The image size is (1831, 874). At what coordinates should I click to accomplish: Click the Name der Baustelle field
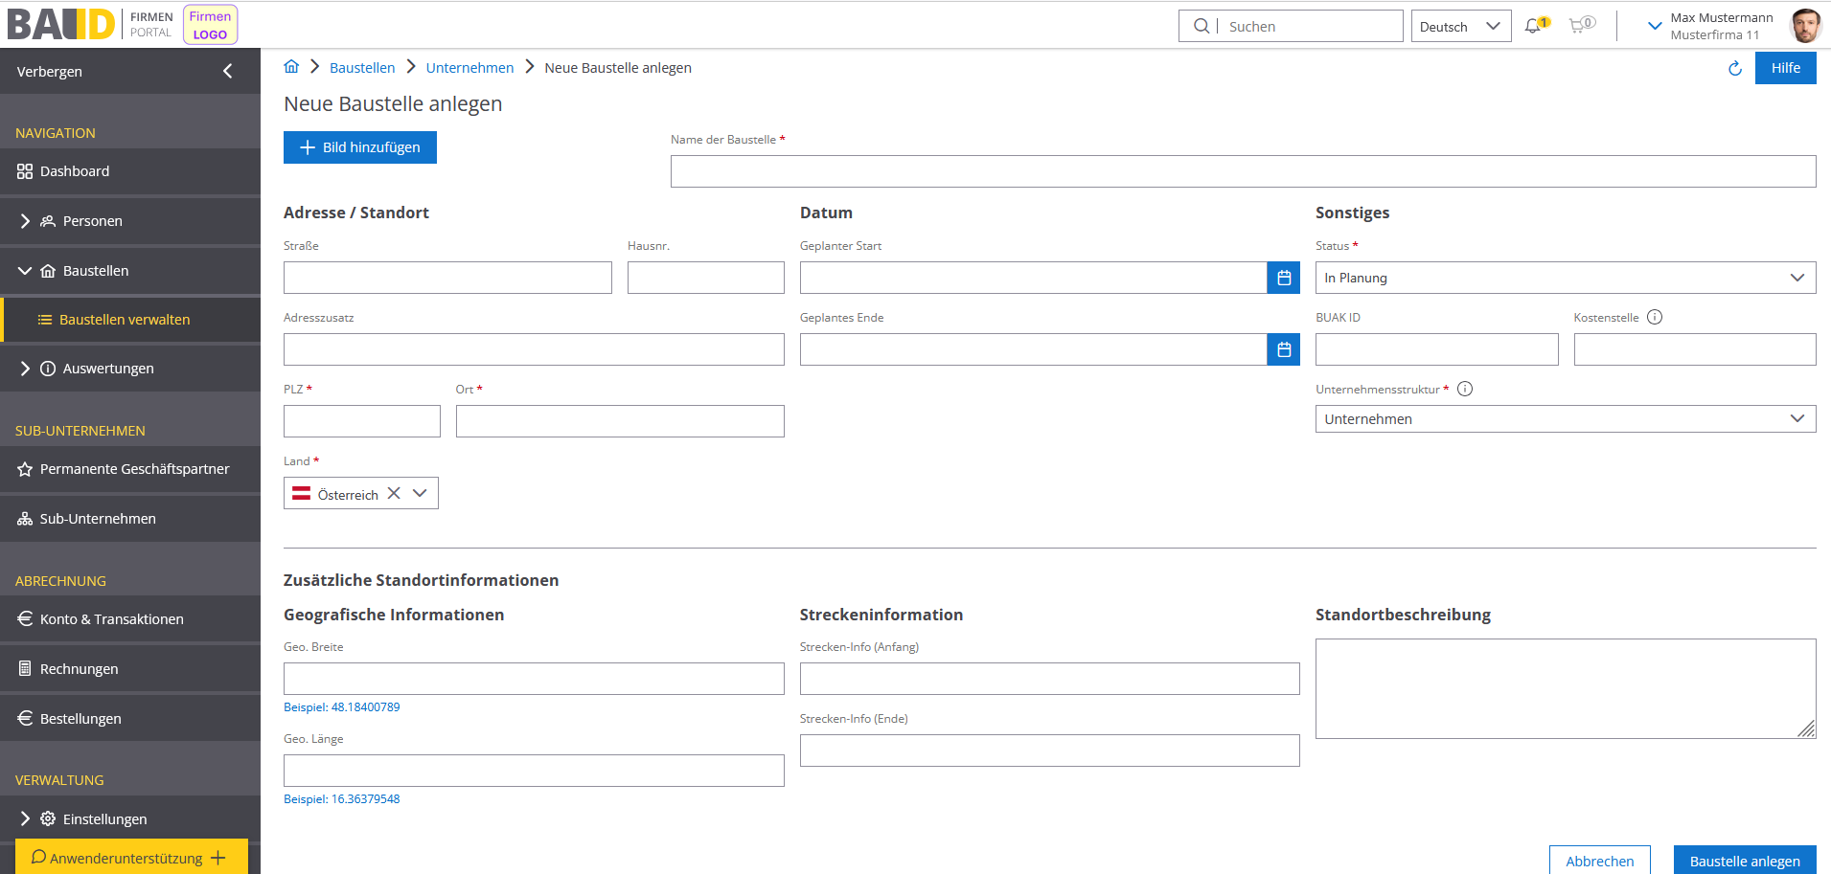pos(1243,171)
